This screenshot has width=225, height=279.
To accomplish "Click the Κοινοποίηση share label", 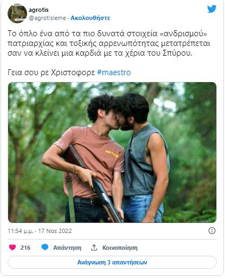I will 120,248.
